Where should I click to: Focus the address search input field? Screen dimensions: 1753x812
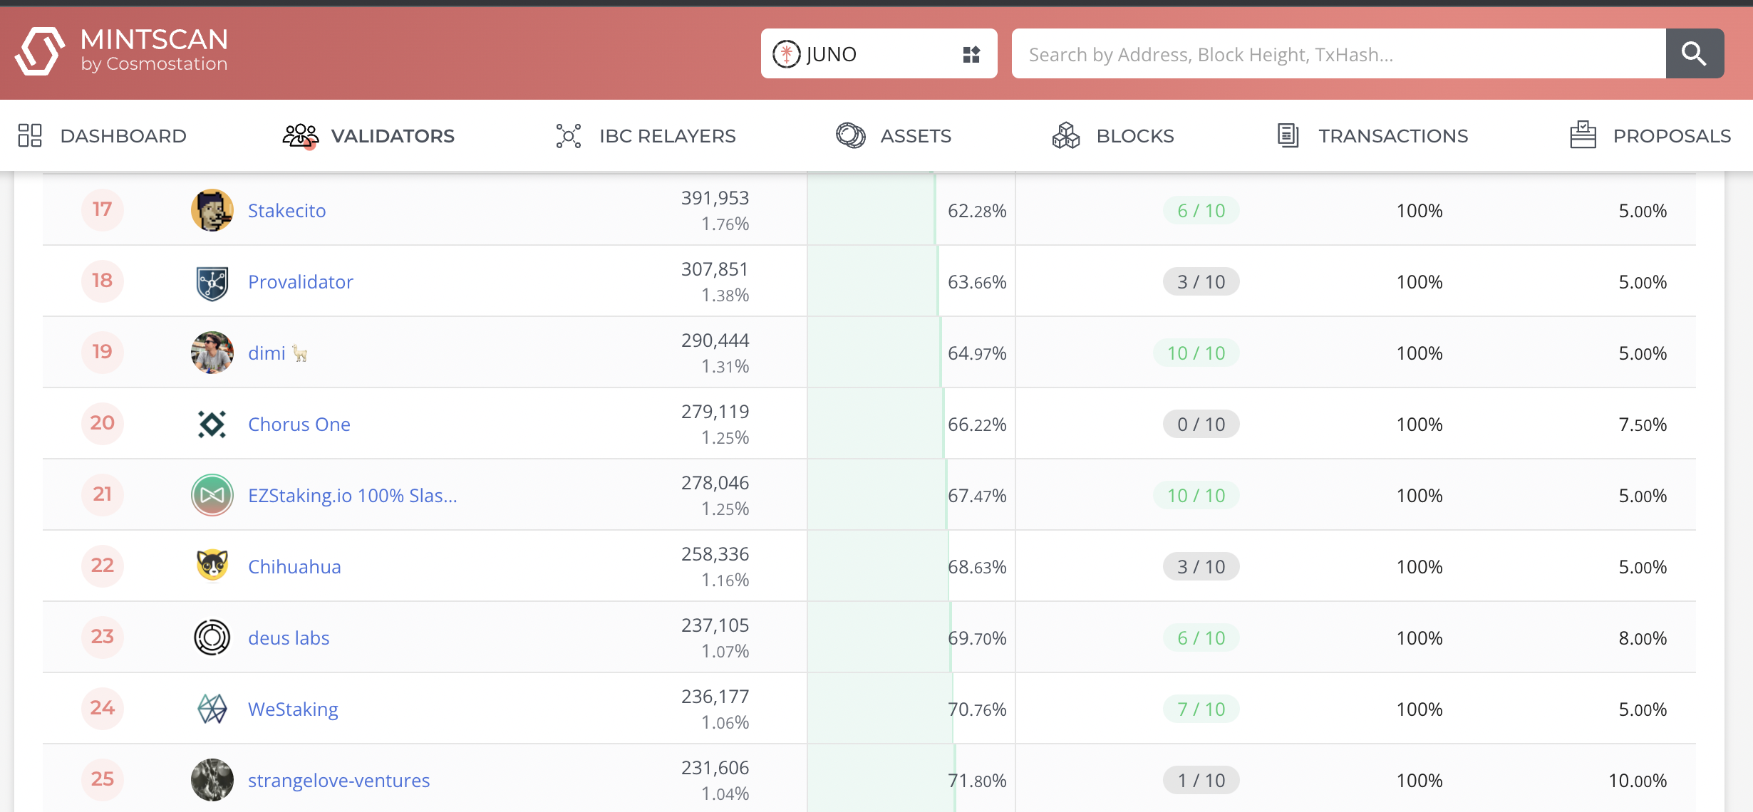pyautogui.click(x=1338, y=54)
